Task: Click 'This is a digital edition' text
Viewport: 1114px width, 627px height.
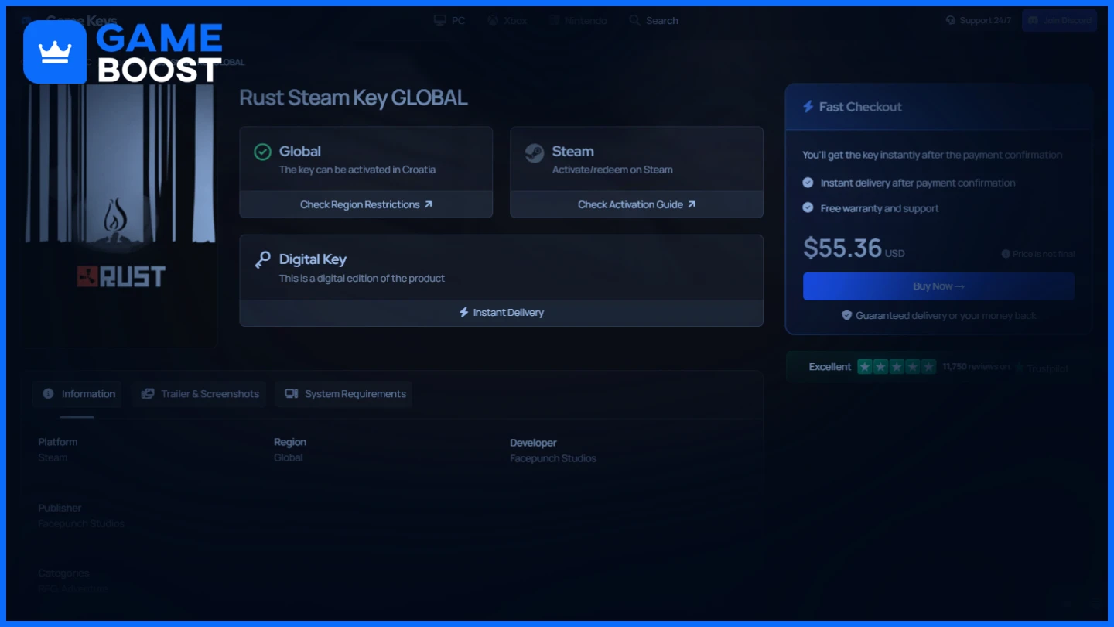Action: [362, 278]
